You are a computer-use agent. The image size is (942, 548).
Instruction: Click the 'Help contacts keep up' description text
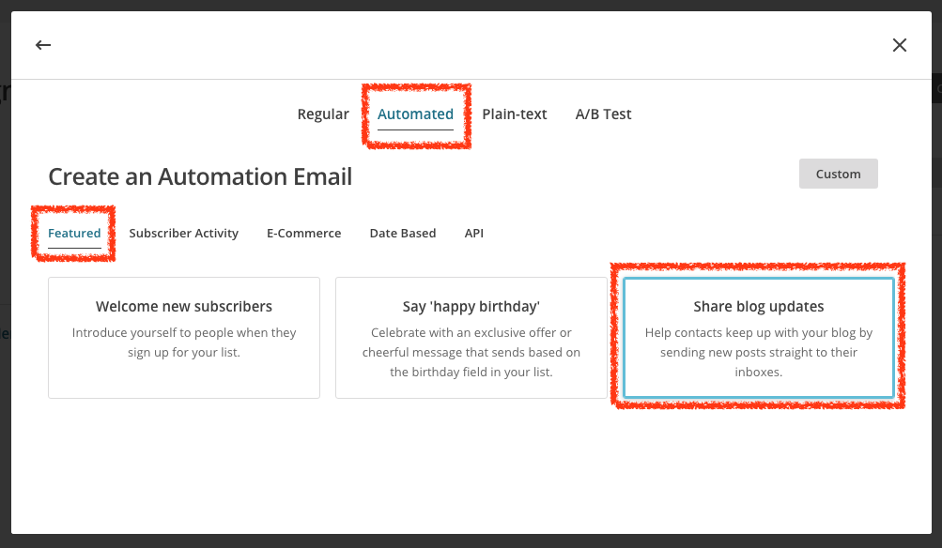pos(759,352)
